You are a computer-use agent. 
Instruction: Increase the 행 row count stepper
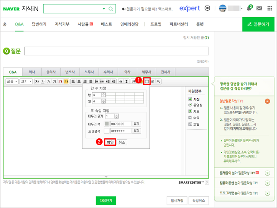coord(103,93)
